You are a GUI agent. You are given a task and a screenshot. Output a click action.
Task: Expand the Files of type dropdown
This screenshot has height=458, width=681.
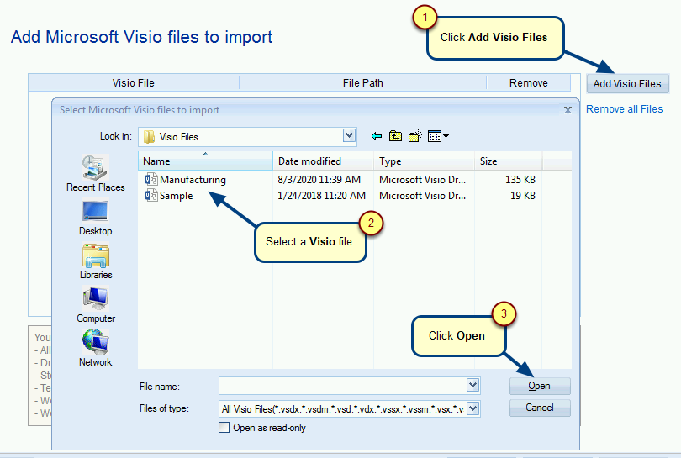[473, 408]
